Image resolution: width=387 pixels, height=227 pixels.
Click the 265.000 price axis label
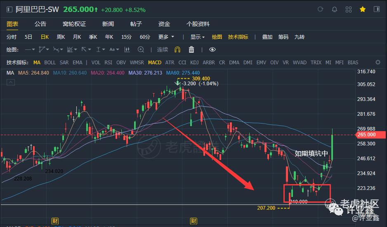pos(370,135)
